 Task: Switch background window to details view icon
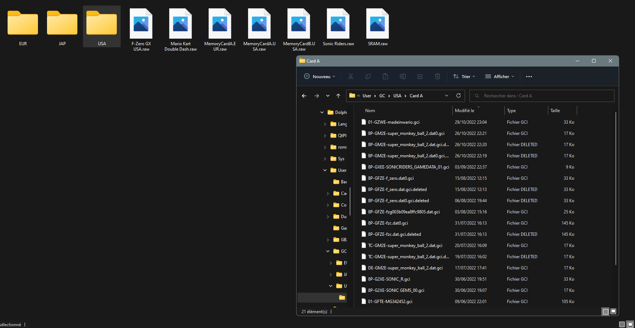pyautogui.click(x=622, y=324)
